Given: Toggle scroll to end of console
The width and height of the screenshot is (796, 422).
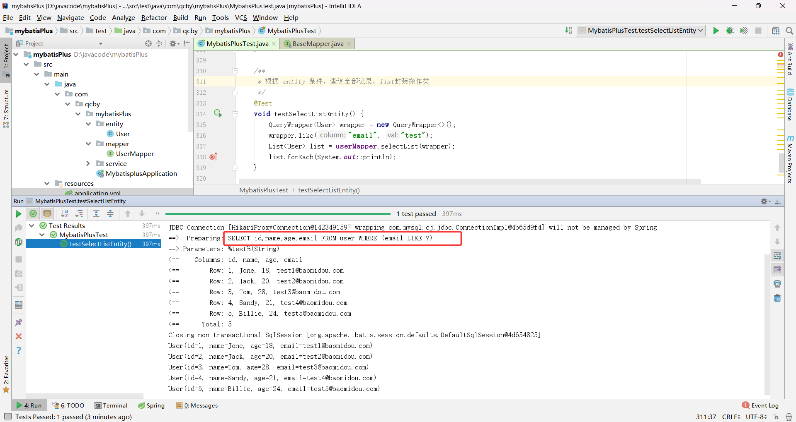Looking at the screenshot, I should coord(777,270).
